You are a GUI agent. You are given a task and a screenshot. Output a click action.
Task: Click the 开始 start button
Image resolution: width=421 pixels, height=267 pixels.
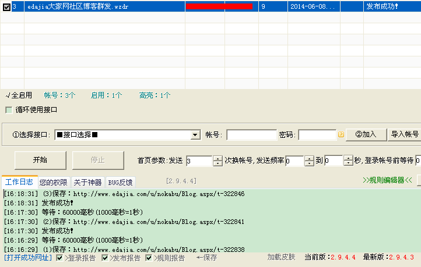[x=40, y=160]
